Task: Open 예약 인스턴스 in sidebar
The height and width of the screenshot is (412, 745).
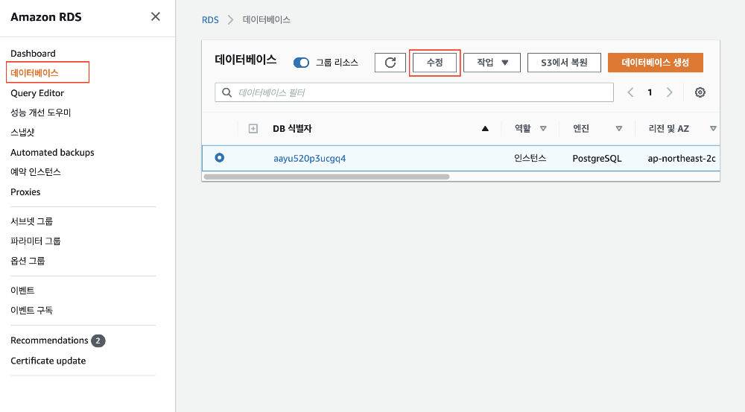Action: pyautogui.click(x=36, y=172)
